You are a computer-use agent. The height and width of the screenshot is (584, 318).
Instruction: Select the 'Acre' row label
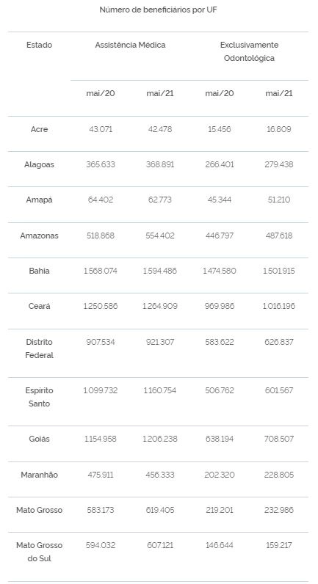(39, 130)
